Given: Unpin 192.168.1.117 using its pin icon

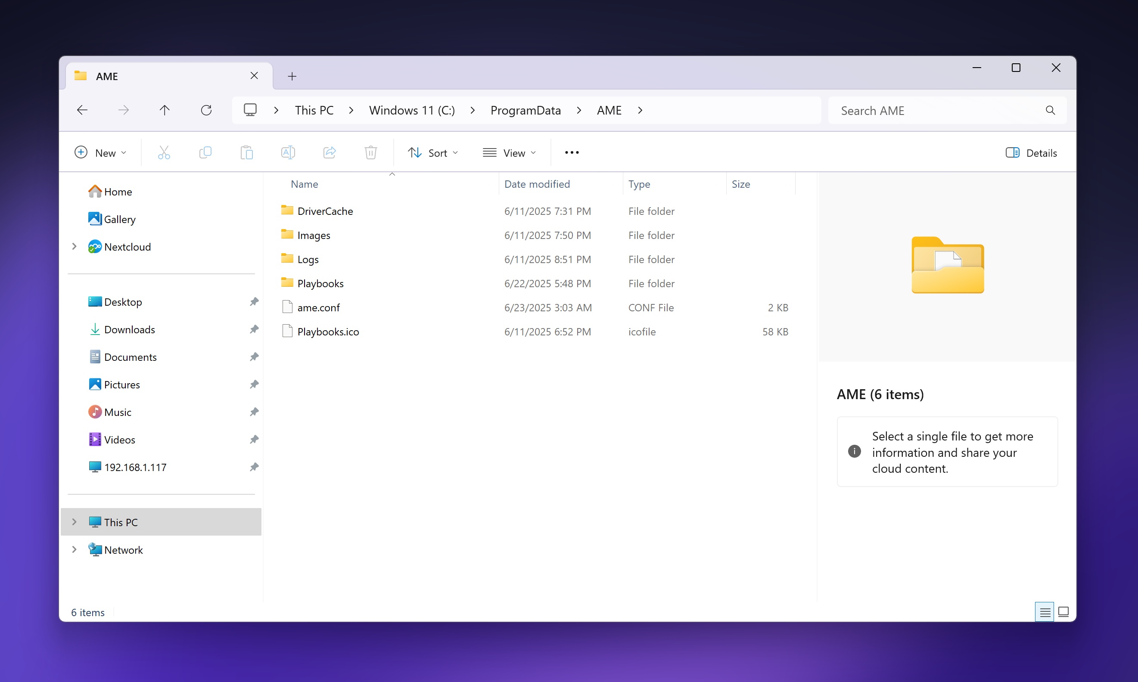Looking at the screenshot, I should pos(254,468).
